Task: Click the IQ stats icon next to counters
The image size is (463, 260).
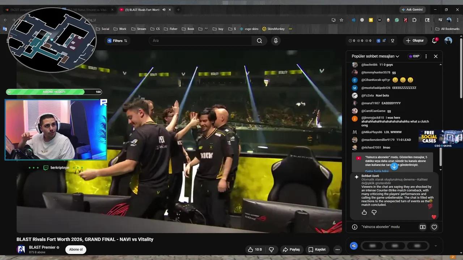Action: [378, 41]
